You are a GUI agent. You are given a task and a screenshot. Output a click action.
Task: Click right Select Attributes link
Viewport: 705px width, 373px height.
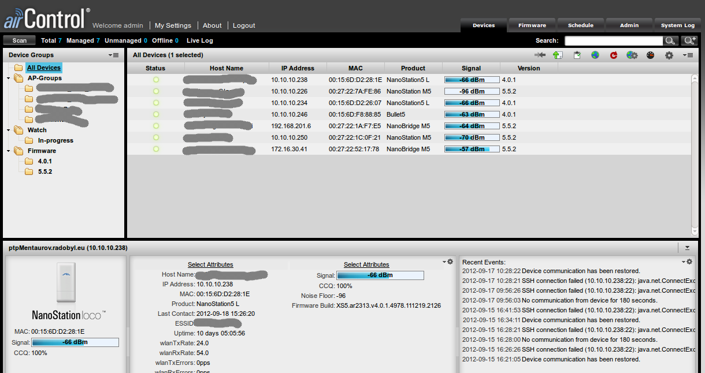tap(366, 264)
